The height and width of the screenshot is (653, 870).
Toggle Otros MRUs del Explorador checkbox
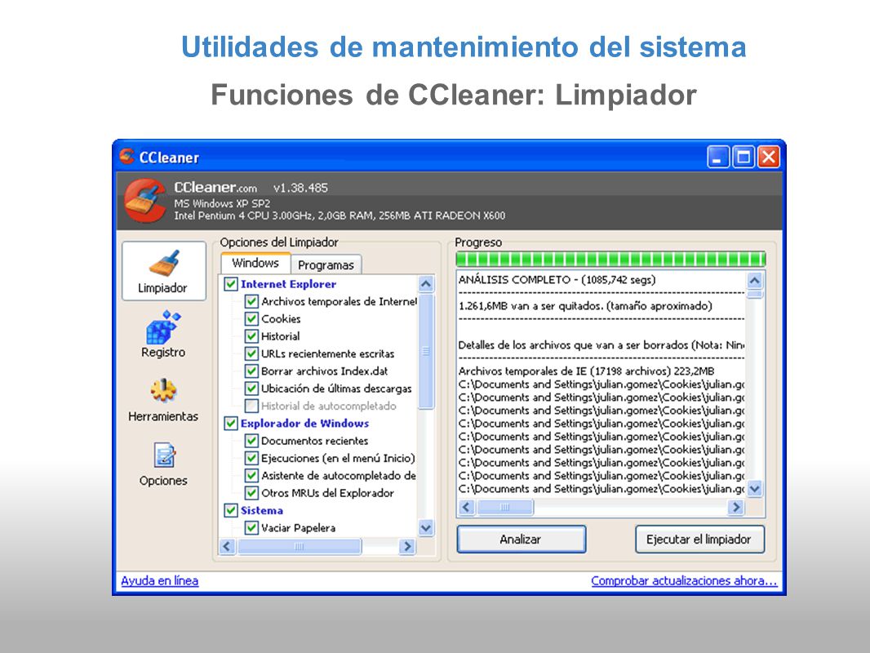tap(251, 493)
